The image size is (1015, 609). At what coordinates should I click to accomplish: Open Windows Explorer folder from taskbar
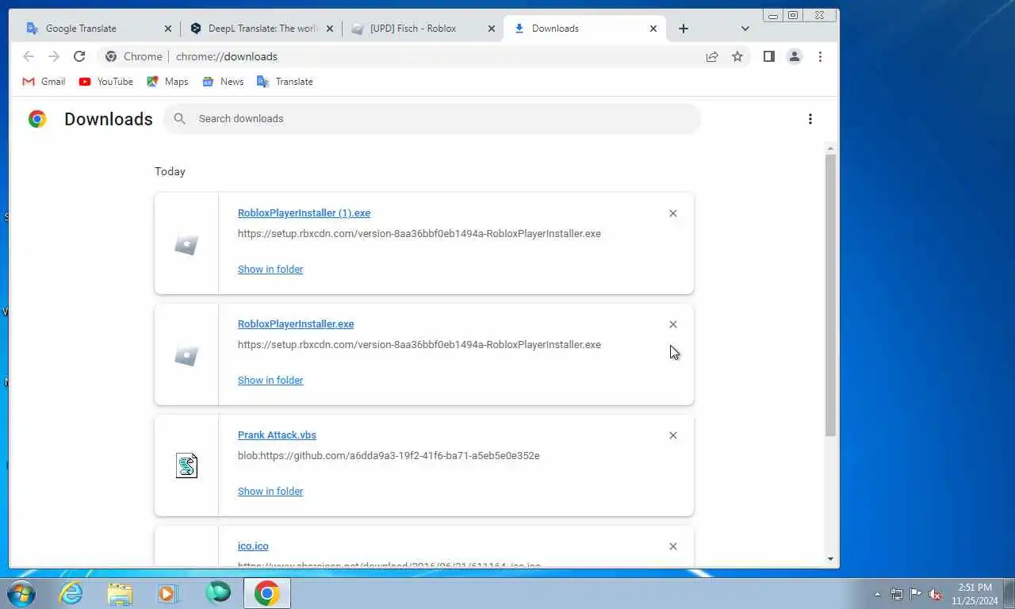click(x=120, y=593)
